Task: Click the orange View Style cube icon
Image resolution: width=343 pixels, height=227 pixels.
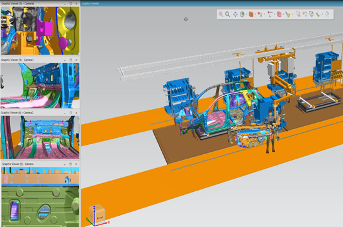Action: (x=251, y=14)
